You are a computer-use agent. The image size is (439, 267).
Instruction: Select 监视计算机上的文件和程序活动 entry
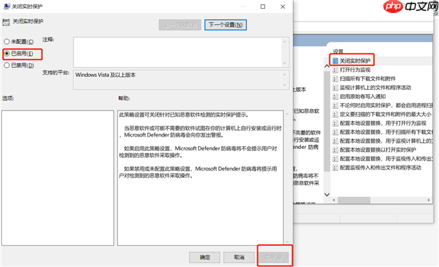click(x=375, y=88)
